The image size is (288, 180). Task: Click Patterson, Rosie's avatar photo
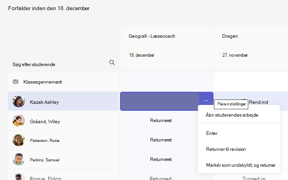point(19,140)
